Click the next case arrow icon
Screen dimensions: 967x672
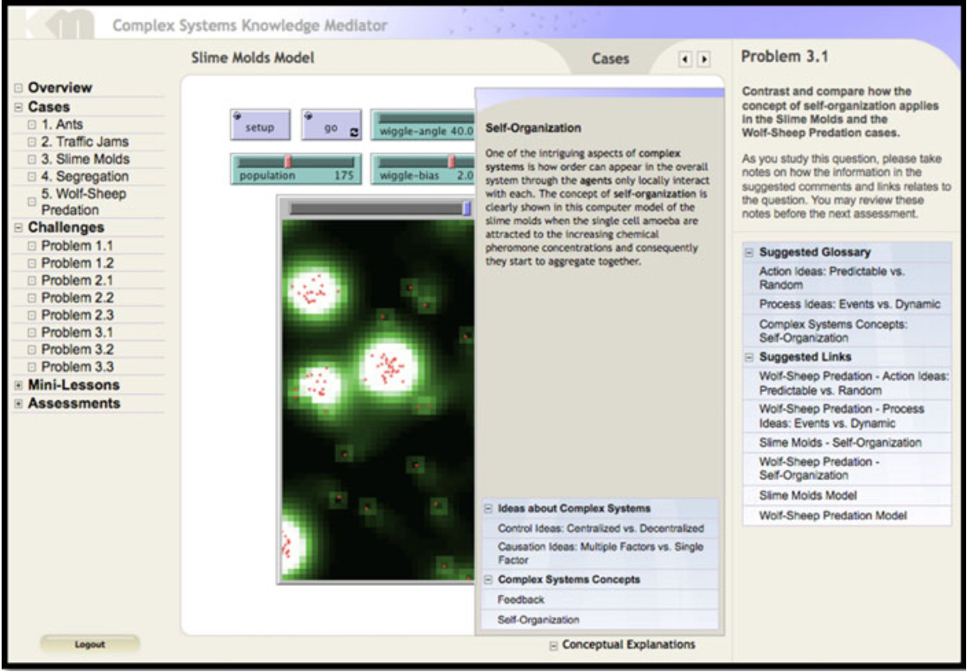[x=703, y=59]
